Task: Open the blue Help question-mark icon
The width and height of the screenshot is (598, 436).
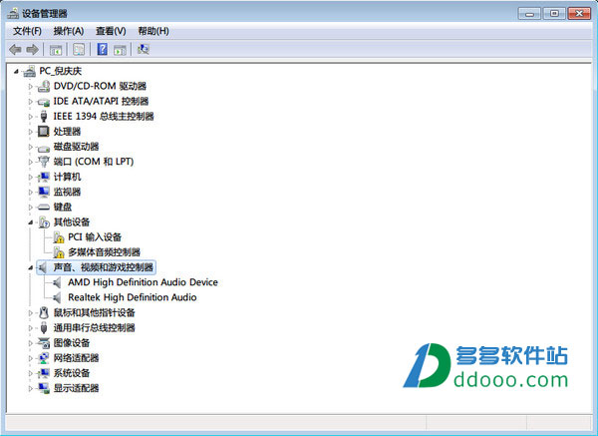Action: (x=103, y=49)
